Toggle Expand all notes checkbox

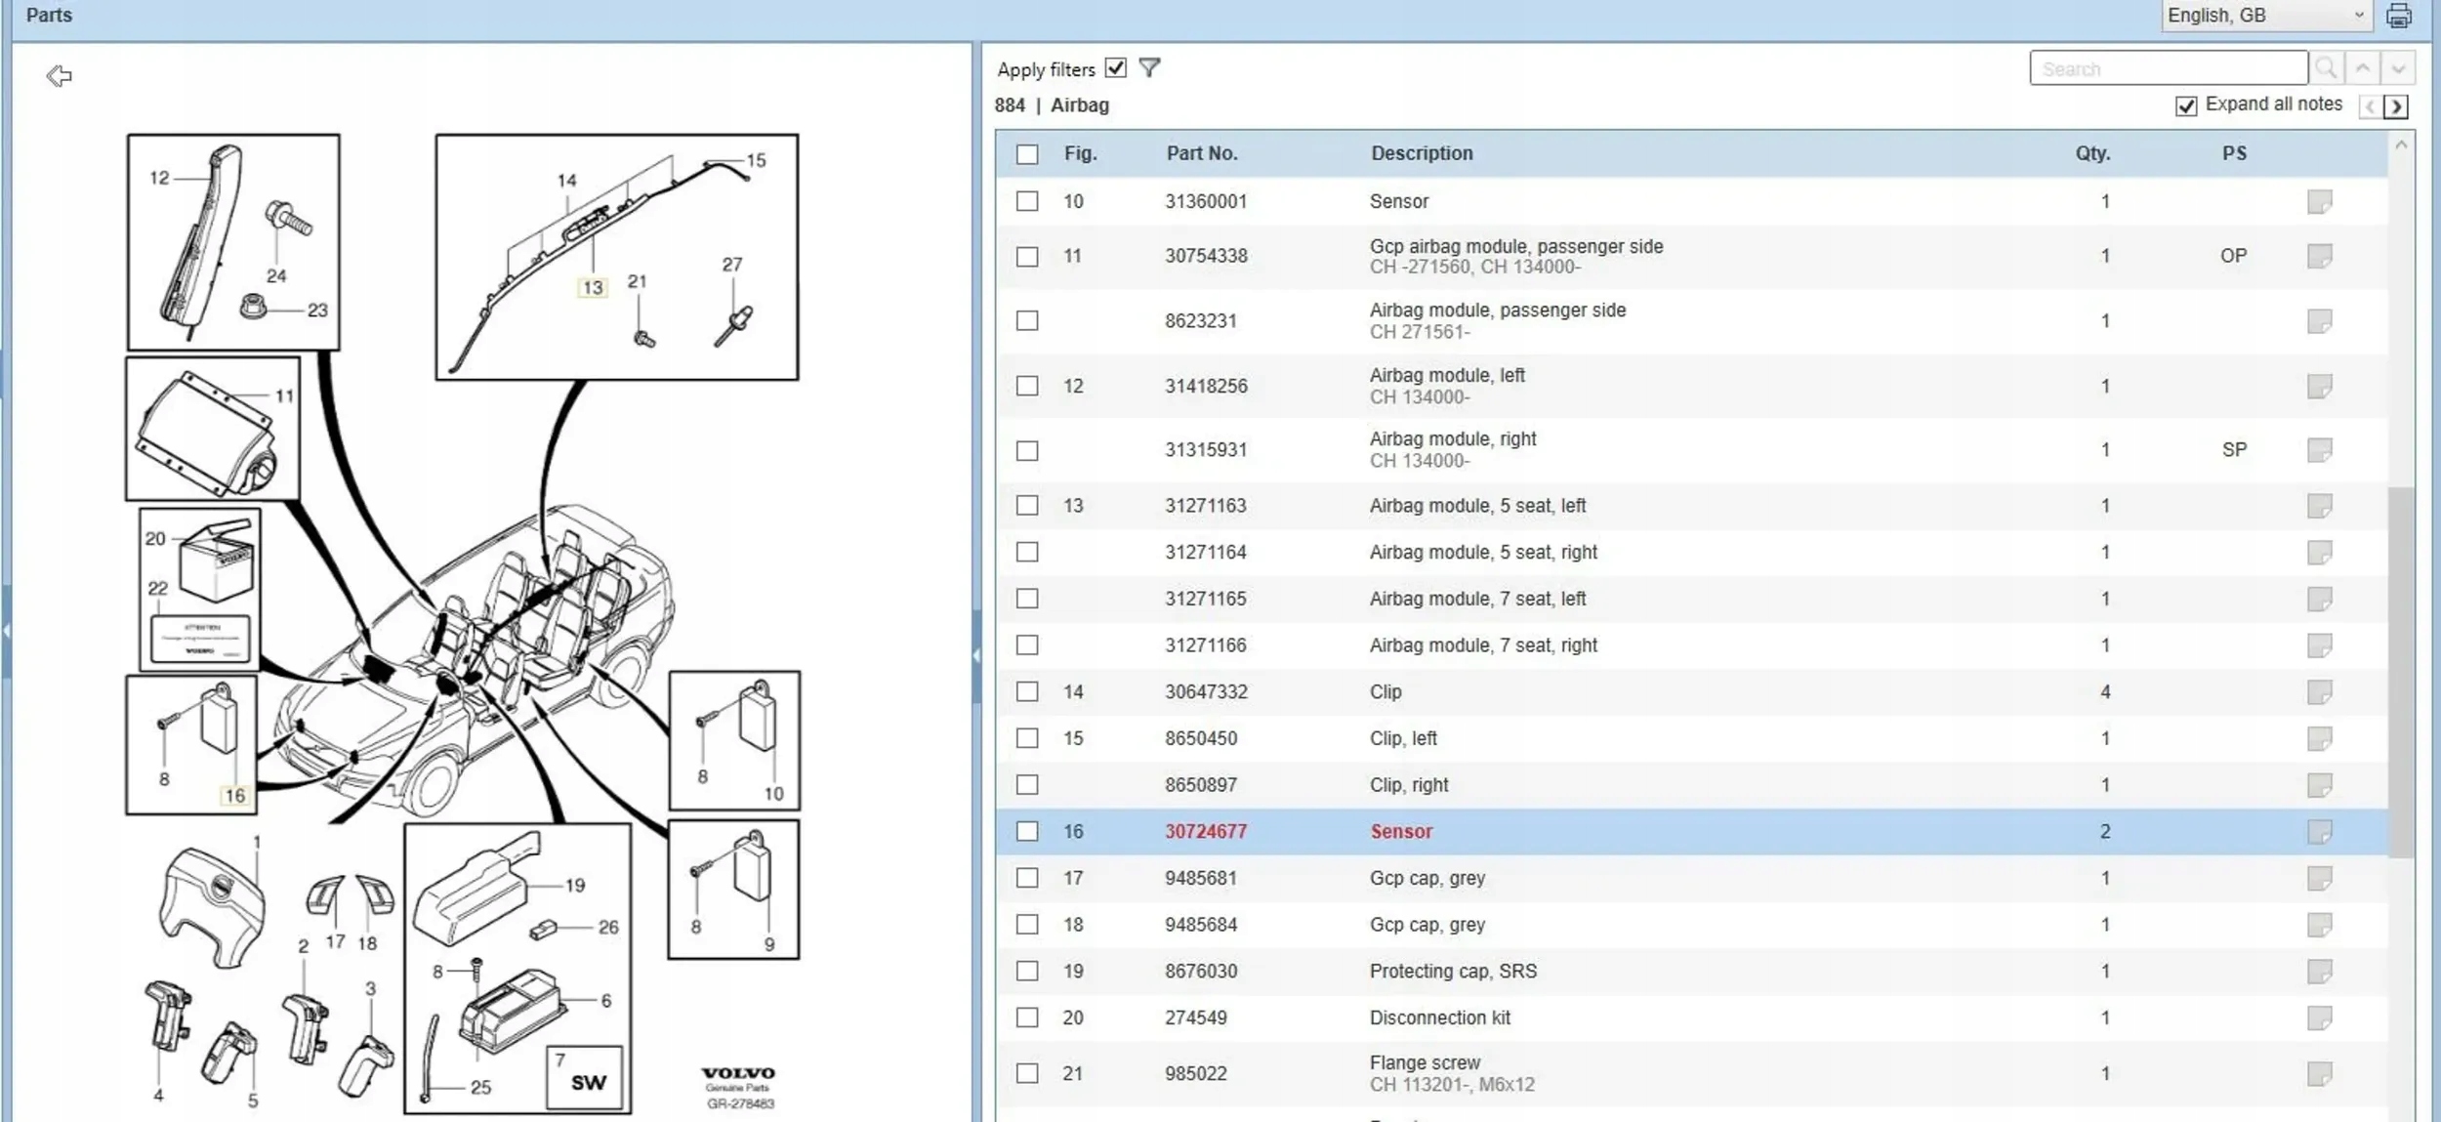tap(2186, 105)
